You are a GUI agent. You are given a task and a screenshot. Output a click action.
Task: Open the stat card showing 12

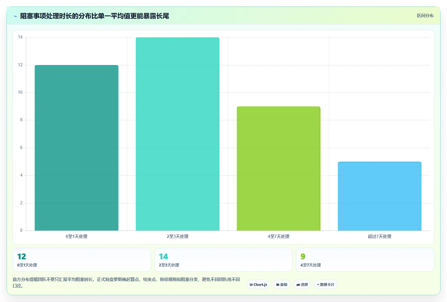(x=82, y=260)
